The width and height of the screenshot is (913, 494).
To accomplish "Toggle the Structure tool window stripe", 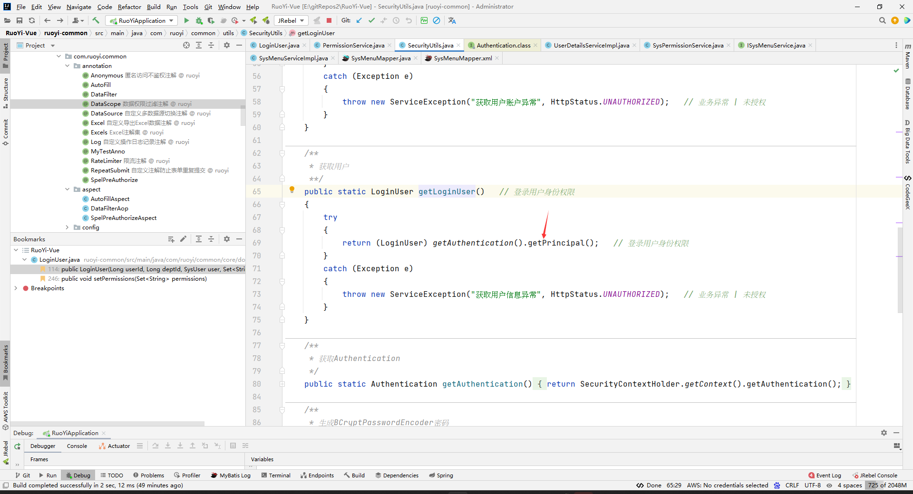I will click(5, 93).
